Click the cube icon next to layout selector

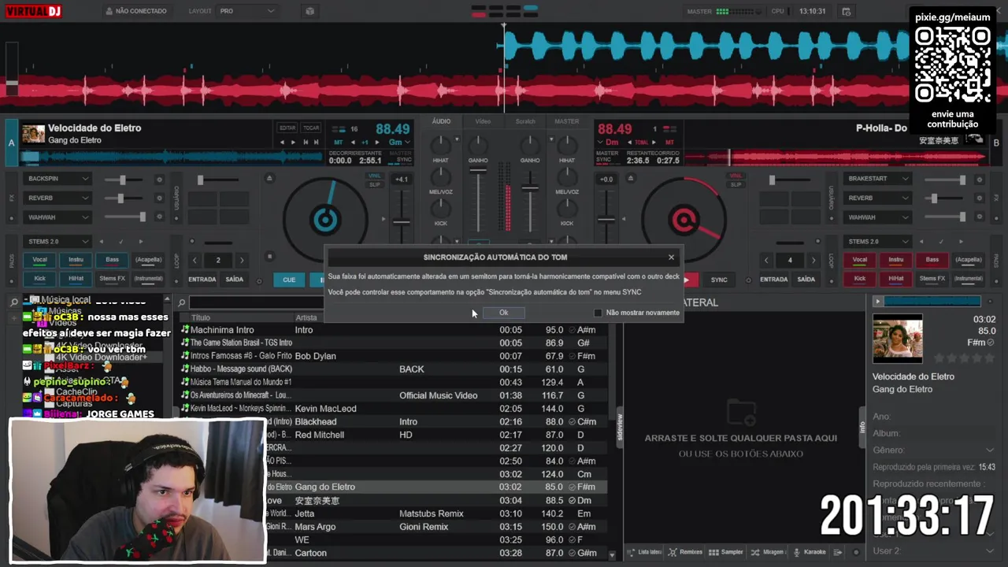tap(309, 11)
